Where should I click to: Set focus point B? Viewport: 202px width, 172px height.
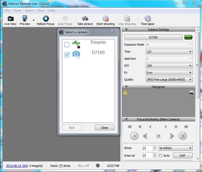(183, 136)
